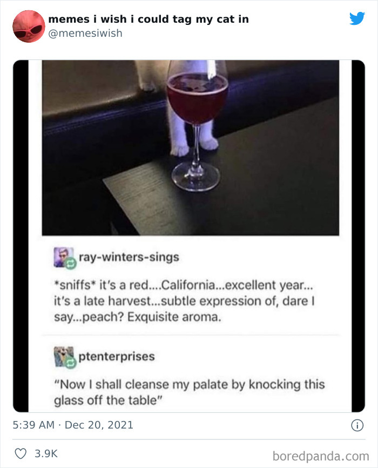
Task: Open the memesiwish profile avatar
Action: [29, 26]
